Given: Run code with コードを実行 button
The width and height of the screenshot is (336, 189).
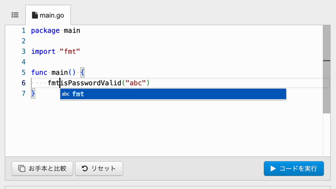Looking at the screenshot, I should pyautogui.click(x=294, y=169).
